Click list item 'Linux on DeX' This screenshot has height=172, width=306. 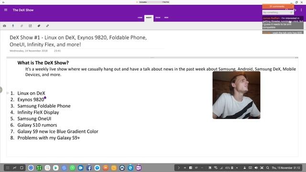tap(31, 93)
